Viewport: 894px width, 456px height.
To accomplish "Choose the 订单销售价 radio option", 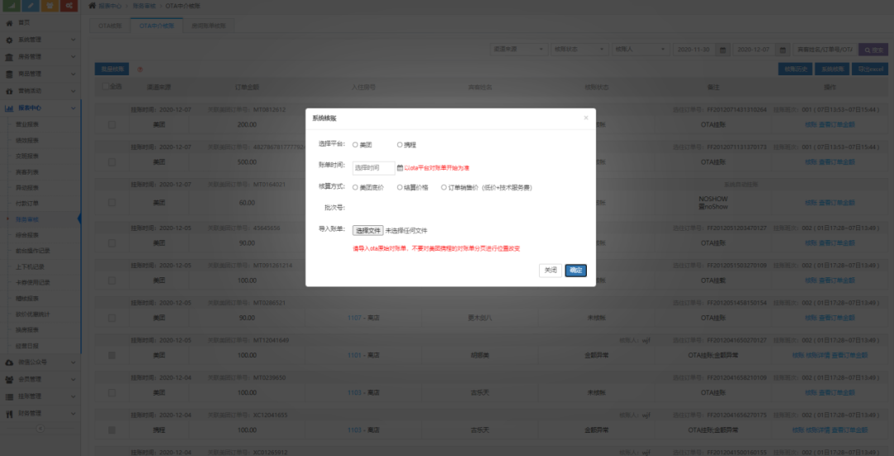I will [x=445, y=187].
